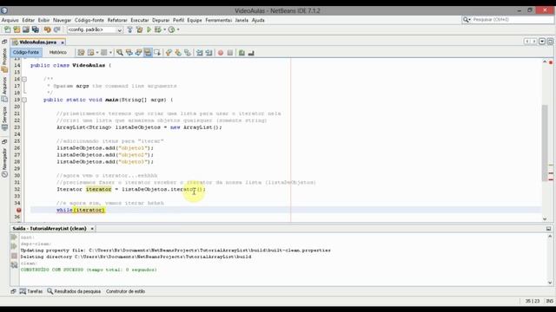
Task: Close the VideoAulas.java tab
Action: pos(63,42)
